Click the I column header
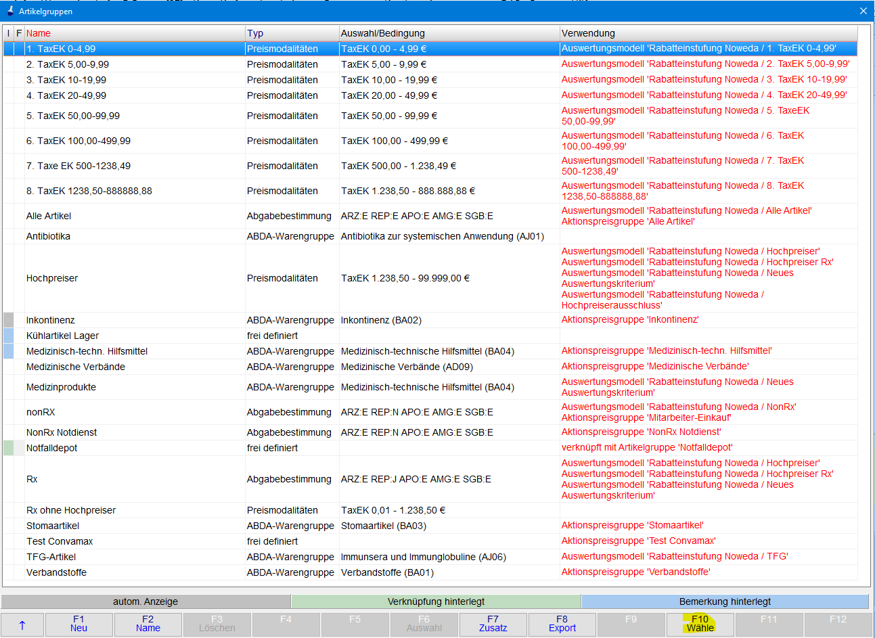875x638 pixels. 9,33
